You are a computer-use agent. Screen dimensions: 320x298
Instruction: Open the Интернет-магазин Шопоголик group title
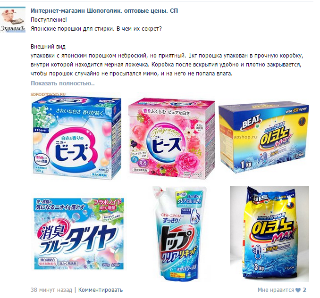[x=104, y=10]
